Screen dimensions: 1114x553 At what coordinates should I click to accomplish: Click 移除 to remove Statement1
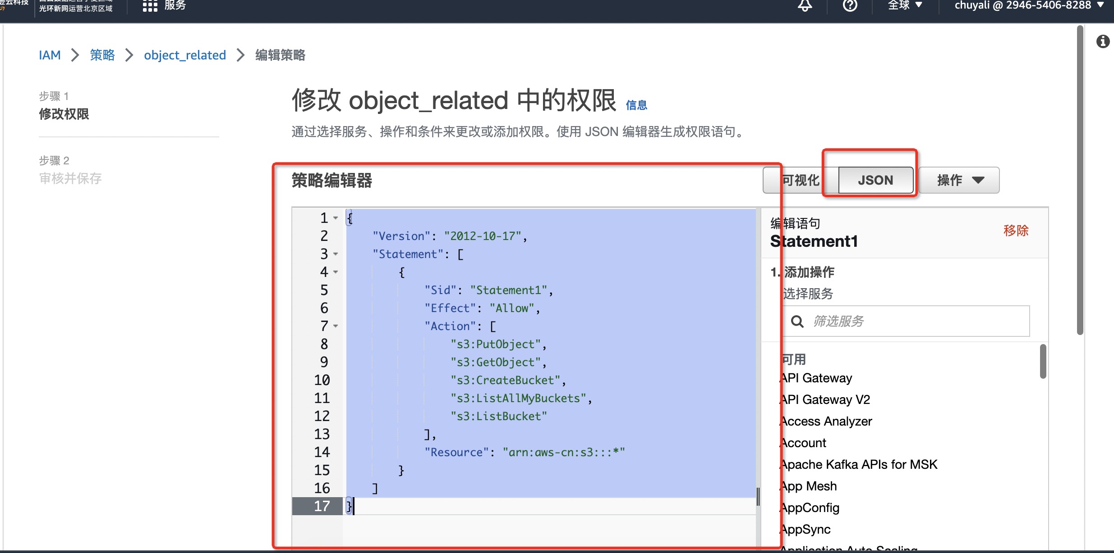1016,231
